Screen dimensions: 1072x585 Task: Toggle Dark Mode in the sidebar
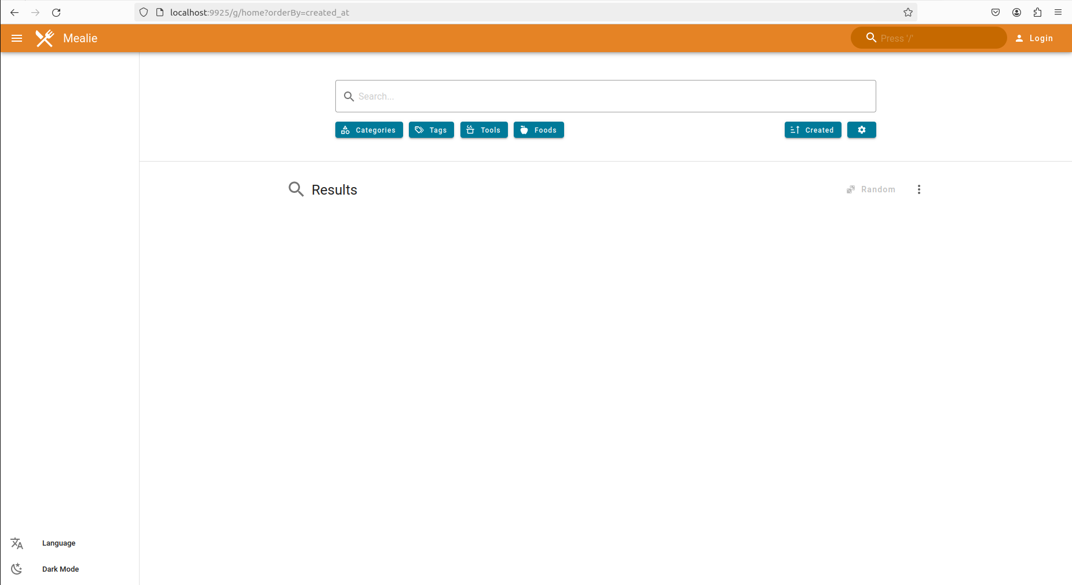pos(60,569)
